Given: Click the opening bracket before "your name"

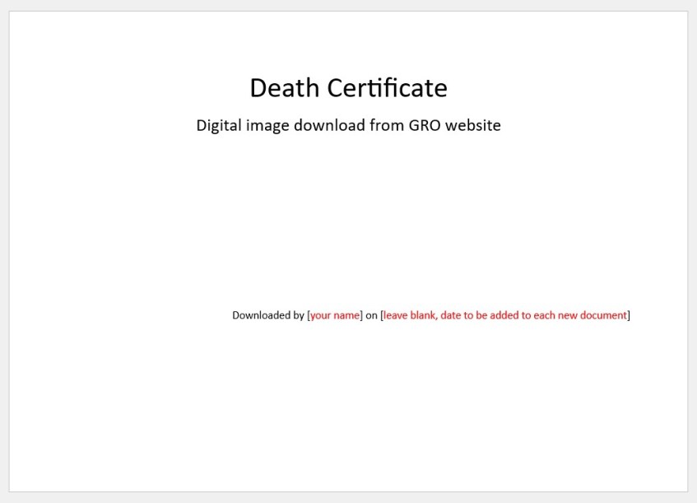Looking at the screenshot, I should [309, 315].
